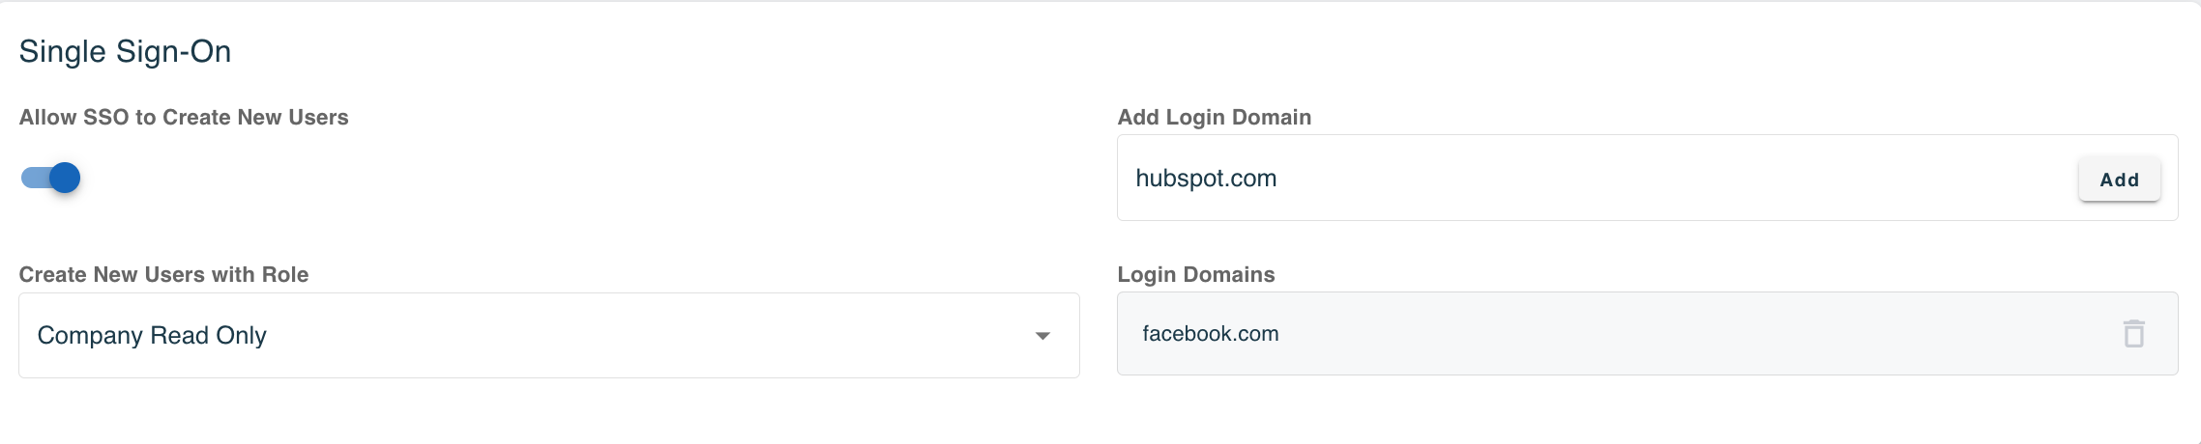The image size is (2201, 444).
Task: Open the Create New Users with Role dropdown
Action: 548,335
